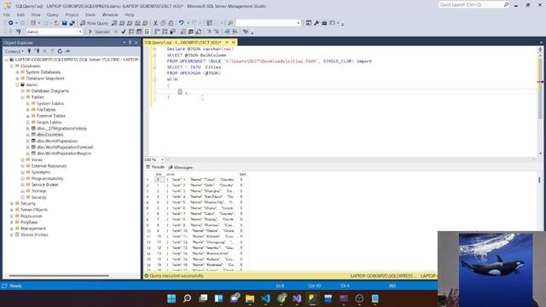Image resolution: width=546 pixels, height=307 pixels.
Task: Click the activity monitor icon in Object Explorer
Action: click(68, 51)
